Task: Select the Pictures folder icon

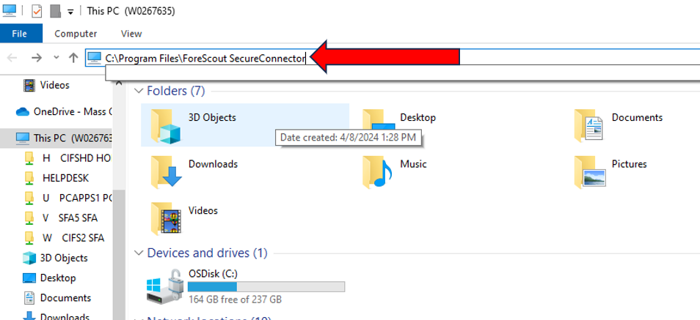Action: (x=590, y=171)
